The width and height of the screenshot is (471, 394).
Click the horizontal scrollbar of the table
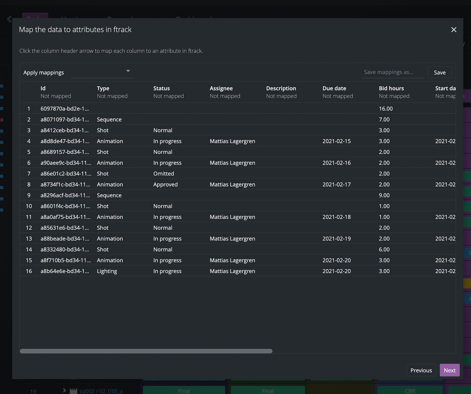point(146,351)
